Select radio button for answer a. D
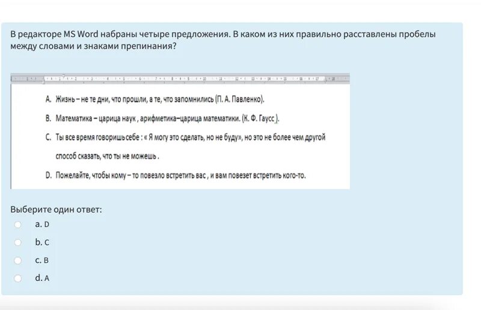 point(18,225)
